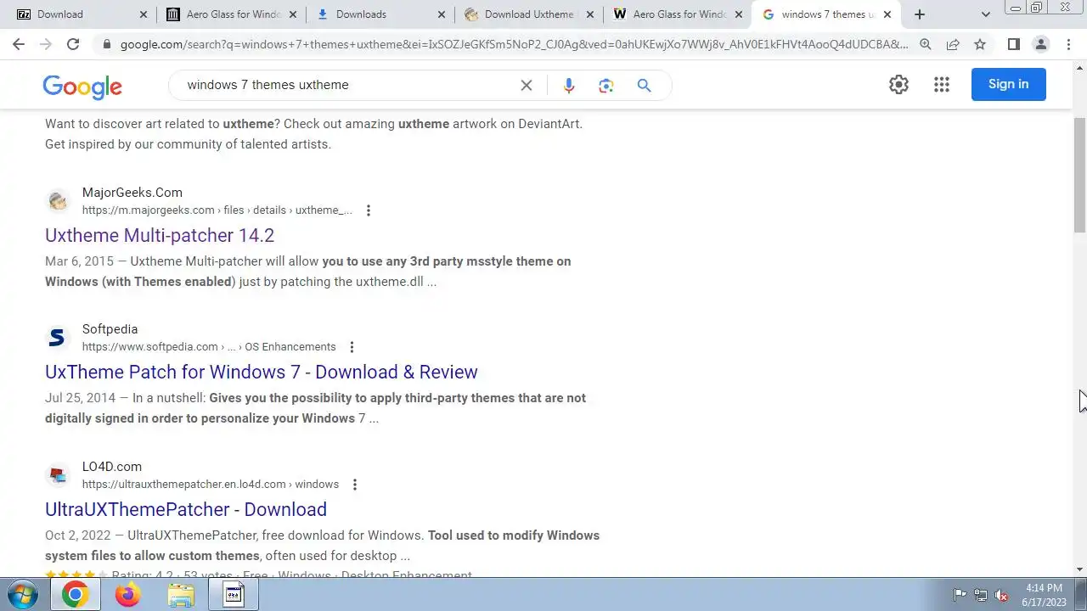Image resolution: width=1087 pixels, height=611 pixels.
Task: Submit search with magnifier icon
Action: click(x=644, y=85)
